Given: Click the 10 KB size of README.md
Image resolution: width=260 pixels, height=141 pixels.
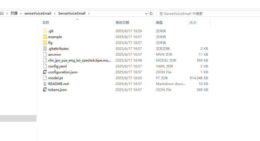Looking at the screenshot, I should tap(203, 84).
